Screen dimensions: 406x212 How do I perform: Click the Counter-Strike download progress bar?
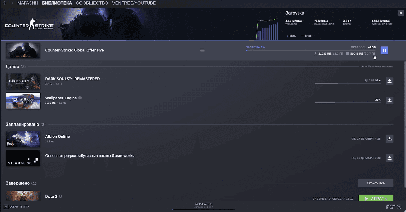pos(311,50)
